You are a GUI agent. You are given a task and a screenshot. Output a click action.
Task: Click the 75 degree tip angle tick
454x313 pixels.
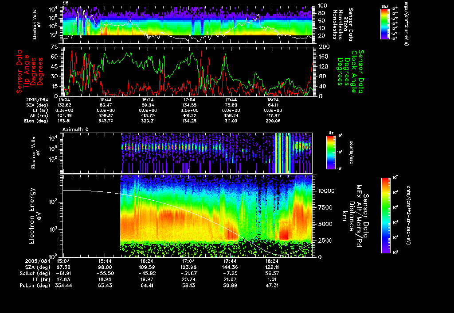click(x=55, y=47)
